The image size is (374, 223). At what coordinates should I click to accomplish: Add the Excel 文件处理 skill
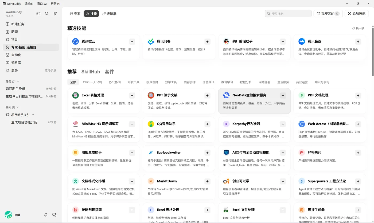[283, 210]
